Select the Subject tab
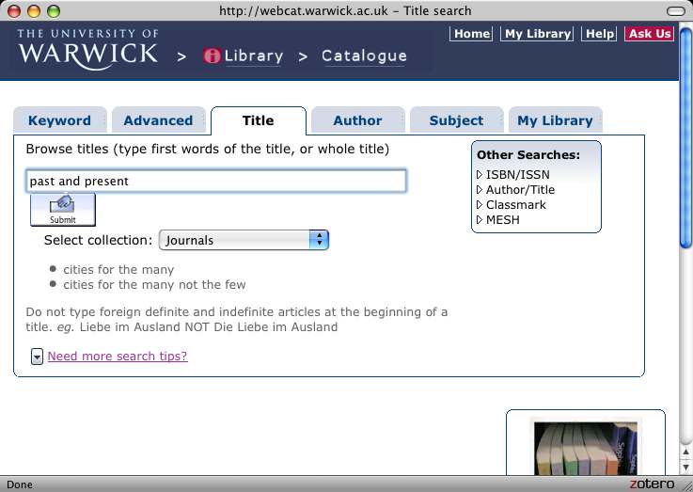 click(456, 120)
